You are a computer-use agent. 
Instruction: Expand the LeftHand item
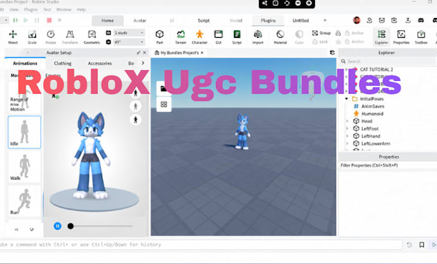click(347, 136)
